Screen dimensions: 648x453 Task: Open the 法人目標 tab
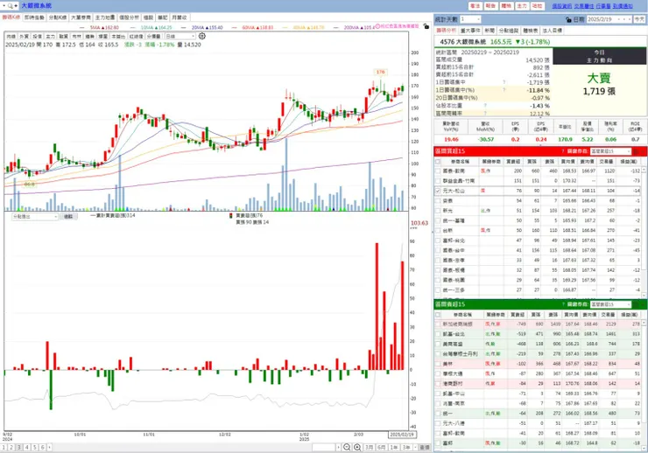(553, 31)
